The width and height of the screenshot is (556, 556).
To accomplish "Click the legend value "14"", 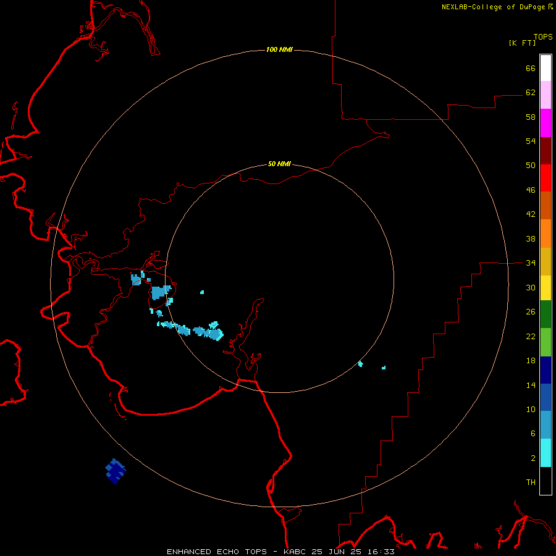I will 531,385.
